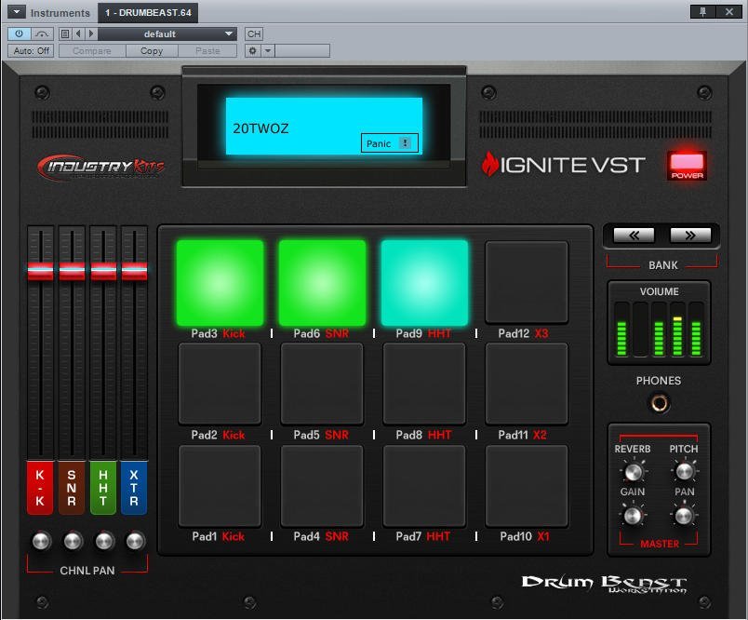This screenshot has width=748, height=620.
Task: Click the Copy button
Action: point(152,51)
